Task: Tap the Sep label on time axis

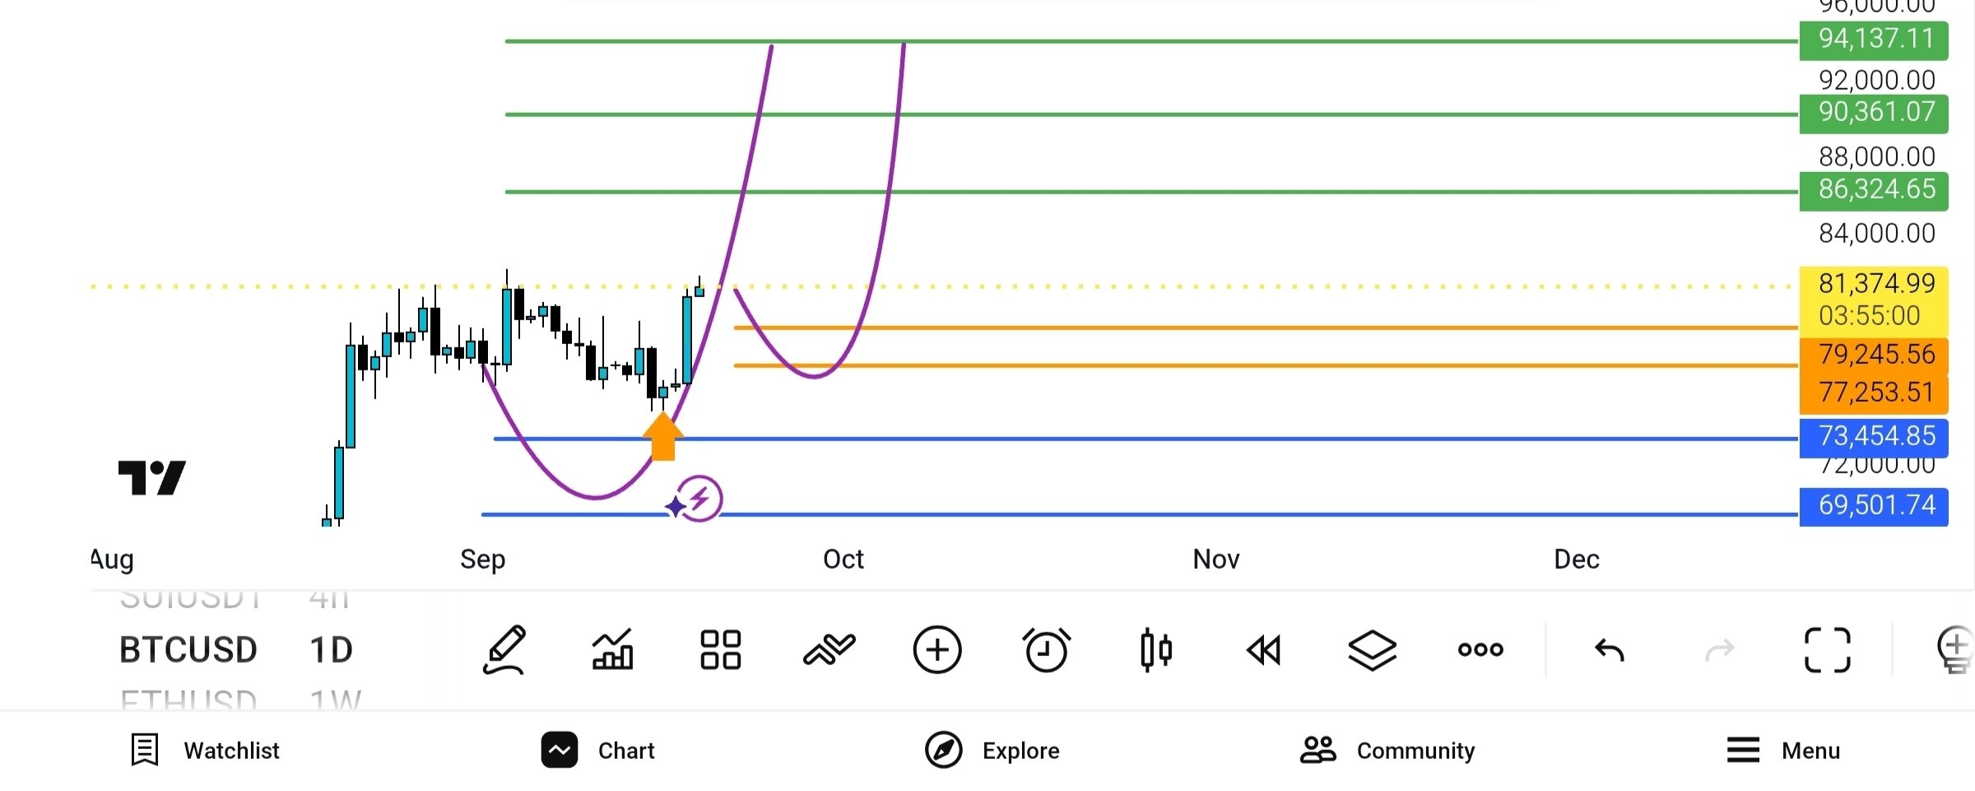Action: [x=483, y=561]
